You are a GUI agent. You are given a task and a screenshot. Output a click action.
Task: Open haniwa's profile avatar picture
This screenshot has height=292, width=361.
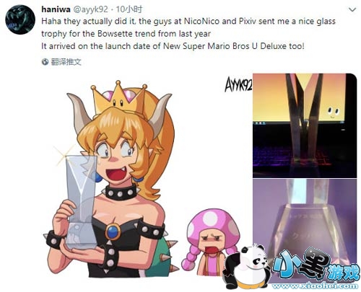(20, 19)
